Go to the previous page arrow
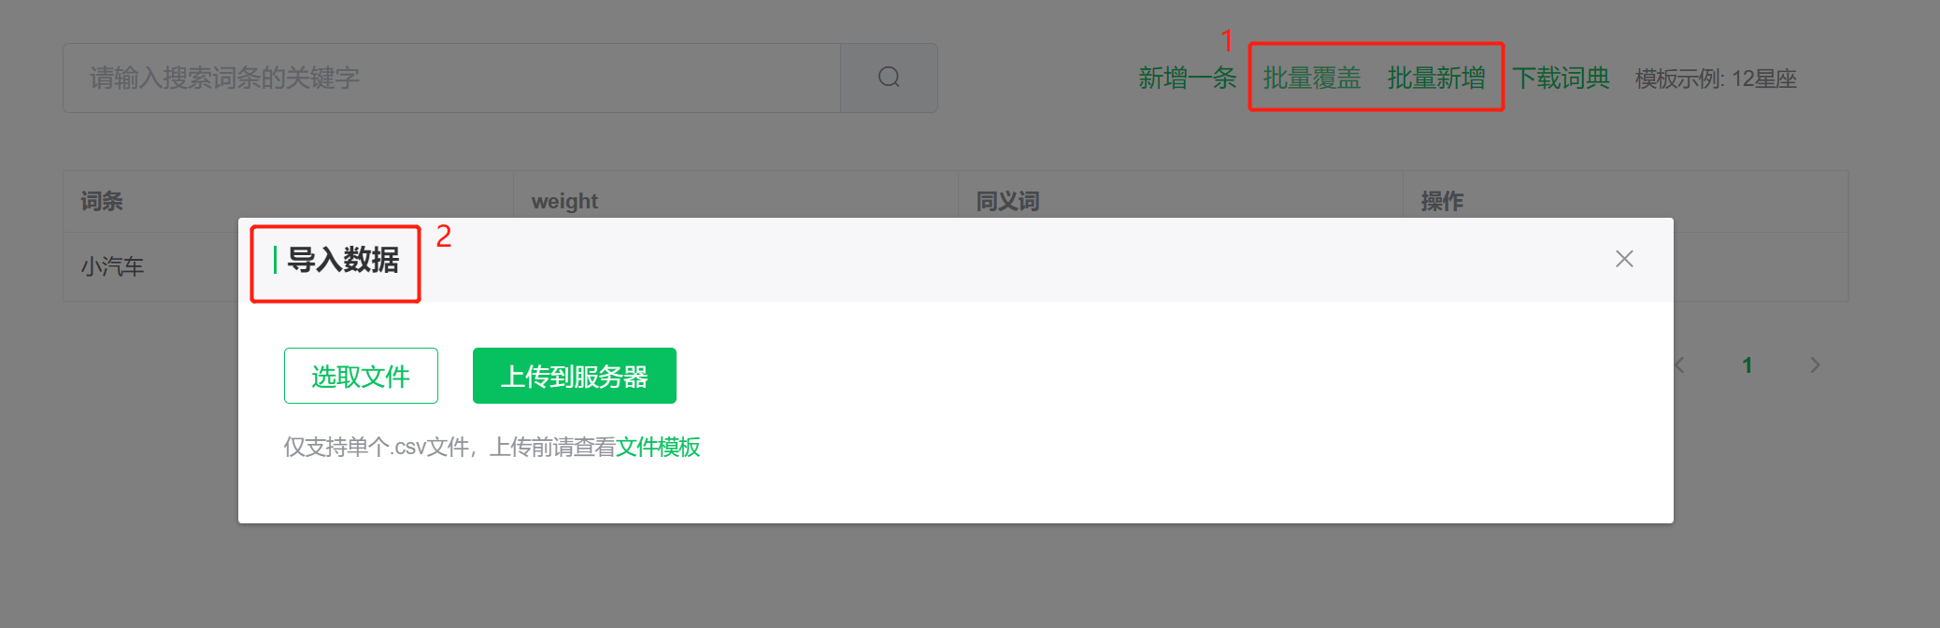 click(x=1679, y=365)
